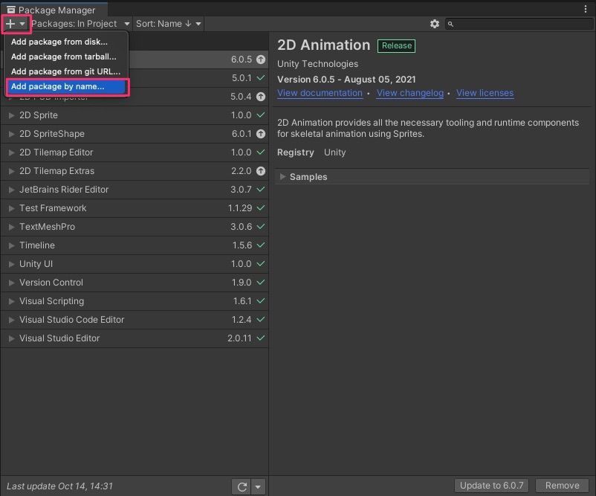Click checkmark icon on Unity UI row
Screen dimensions: 596x496
coord(261,263)
